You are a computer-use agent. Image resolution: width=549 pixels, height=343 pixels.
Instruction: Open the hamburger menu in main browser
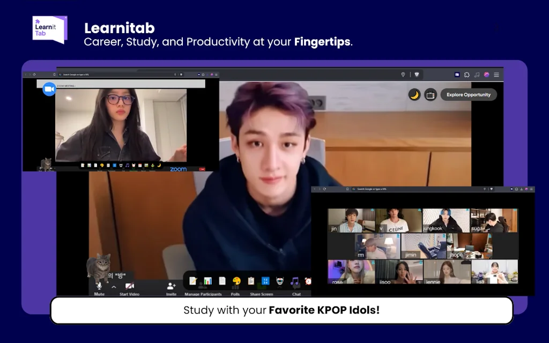pos(496,74)
